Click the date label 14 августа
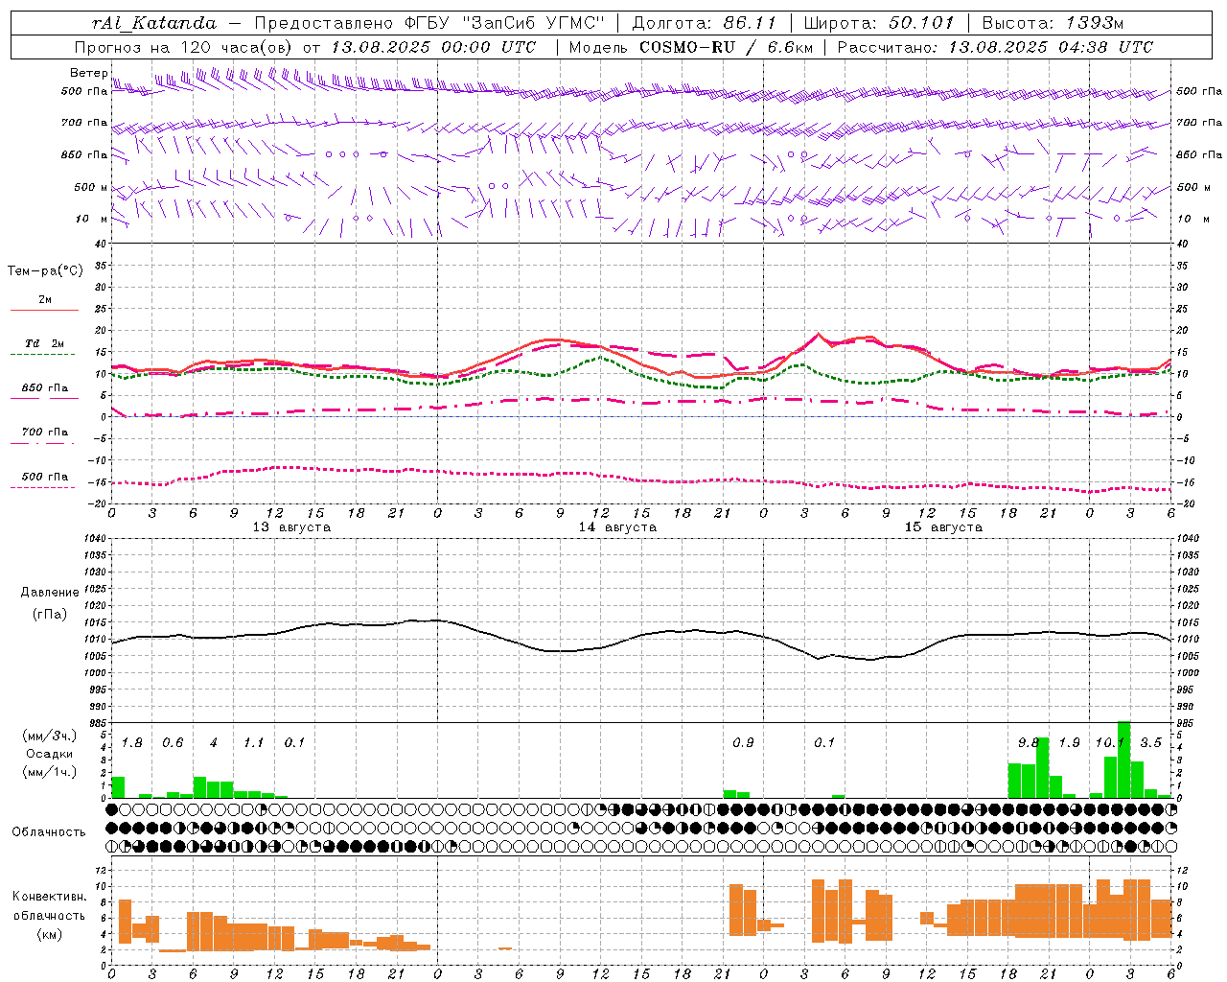The height and width of the screenshot is (982, 1227). point(617,527)
